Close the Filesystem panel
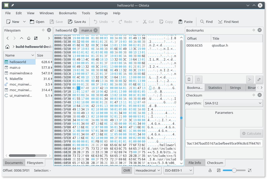Screen dimensions: 268x180 (x=49, y=30)
